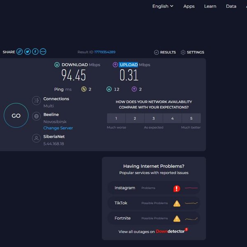Click the SiberiaNet provider name
247x247 pixels.
click(x=54, y=137)
